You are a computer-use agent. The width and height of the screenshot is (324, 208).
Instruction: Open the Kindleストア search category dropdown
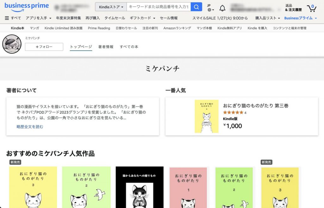(111, 6)
